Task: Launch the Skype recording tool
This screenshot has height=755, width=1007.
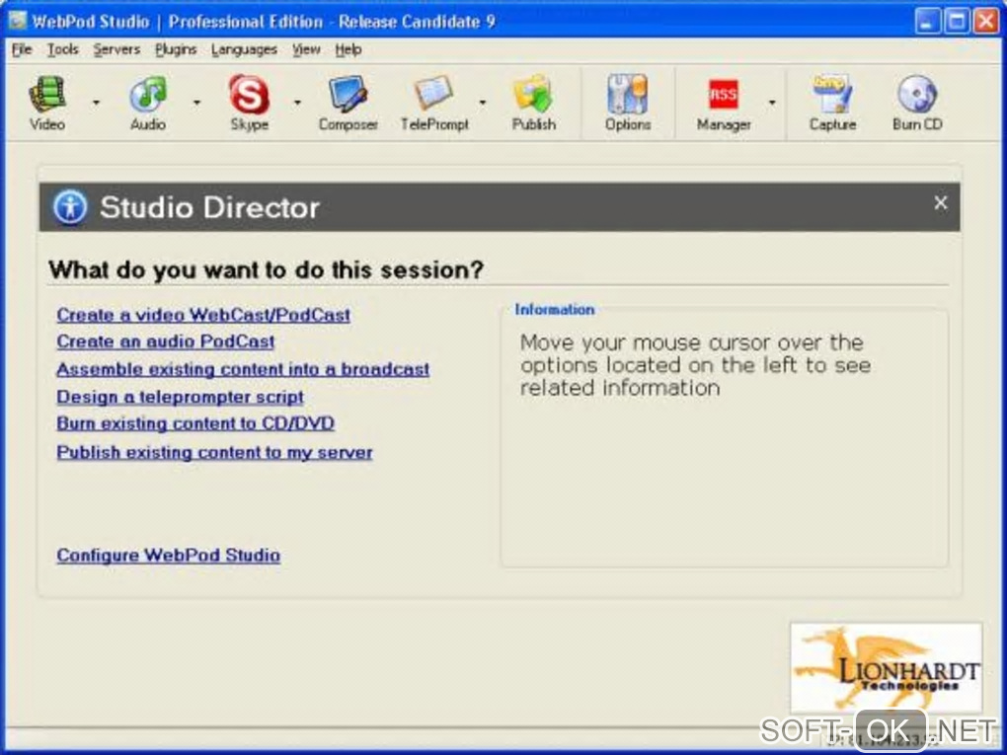Action: [249, 103]
